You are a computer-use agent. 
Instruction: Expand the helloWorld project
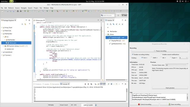[2, 52]
